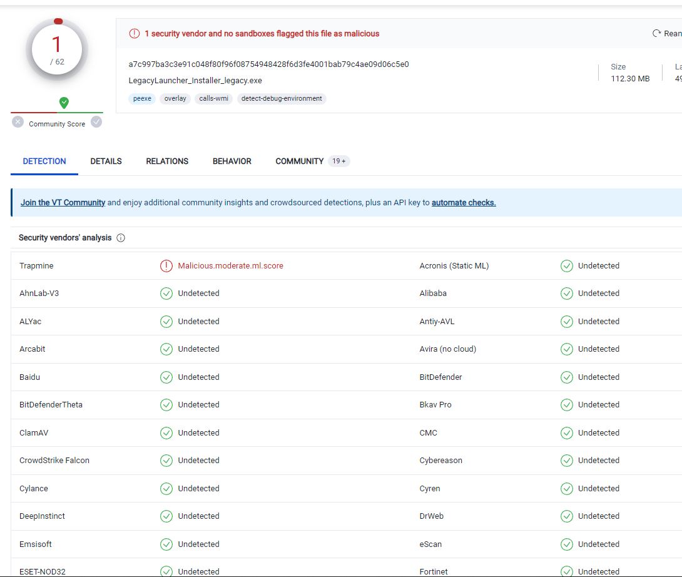This screenshot has height=577, width=682.
Task: Click the Reanalyze refresh icon
Action: (x=656, y=34)
